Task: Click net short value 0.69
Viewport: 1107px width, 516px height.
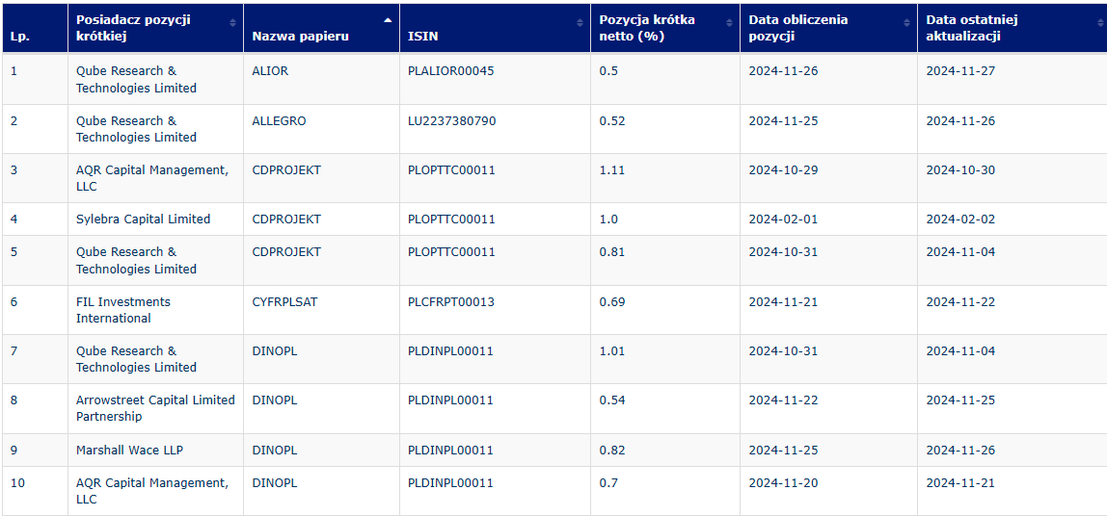Action: pyautogui.click(x=612, y=301)
